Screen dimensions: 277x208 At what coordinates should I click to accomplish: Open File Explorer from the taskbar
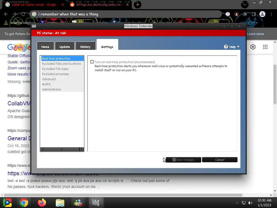click(x=60, y=203)
